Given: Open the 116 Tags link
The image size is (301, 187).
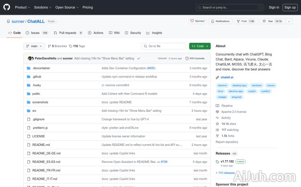Looking at the screenshot, I should (x=77, y=46).
